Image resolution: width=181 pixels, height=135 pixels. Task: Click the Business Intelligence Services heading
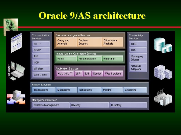[73, 35]
